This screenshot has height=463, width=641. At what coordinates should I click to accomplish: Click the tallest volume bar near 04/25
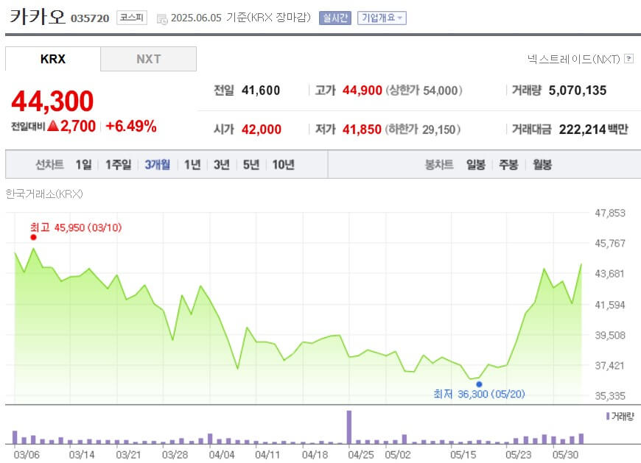[349, 427]
